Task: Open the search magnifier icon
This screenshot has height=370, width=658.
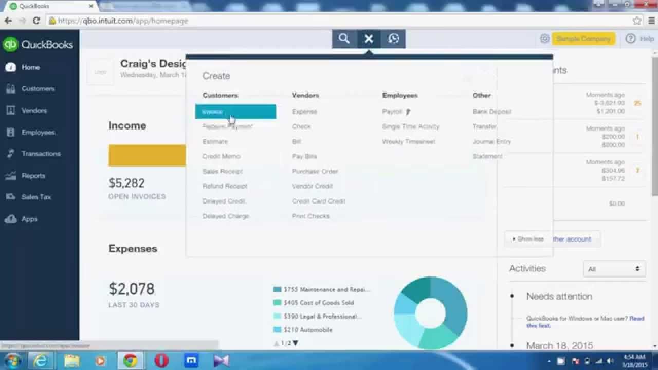Action: [344, 39]
